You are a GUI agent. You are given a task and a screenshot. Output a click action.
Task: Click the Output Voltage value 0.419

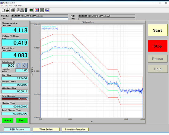point(15,42)
